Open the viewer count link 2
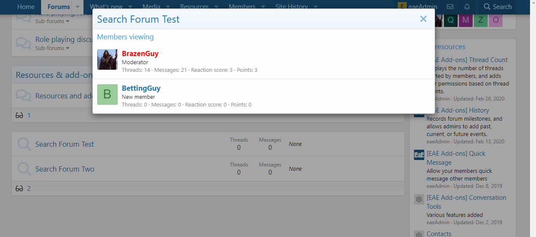The width and height of the screenshot is (536, 237). (x=29, y=189)
